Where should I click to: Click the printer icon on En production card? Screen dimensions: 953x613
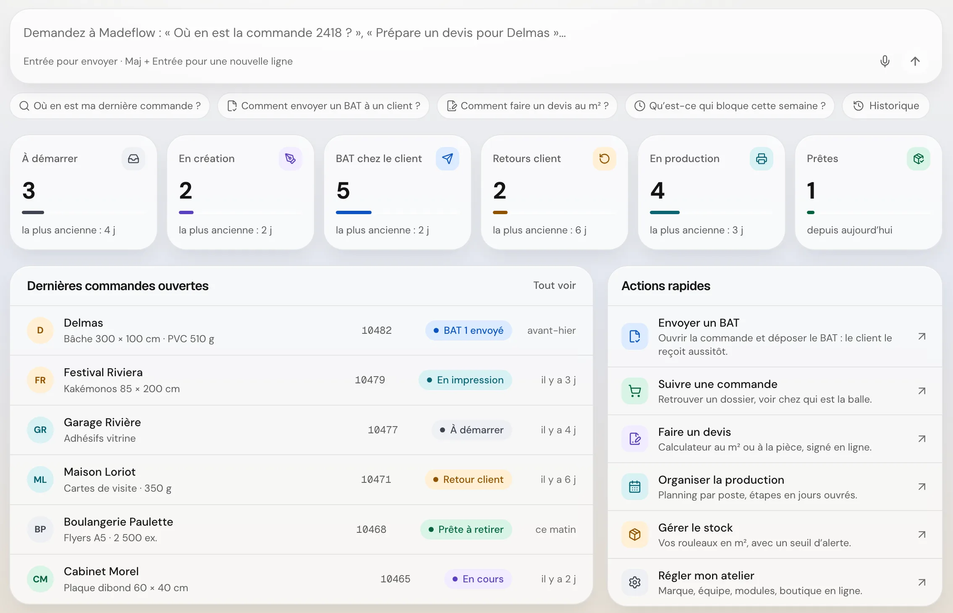point(762,159)
